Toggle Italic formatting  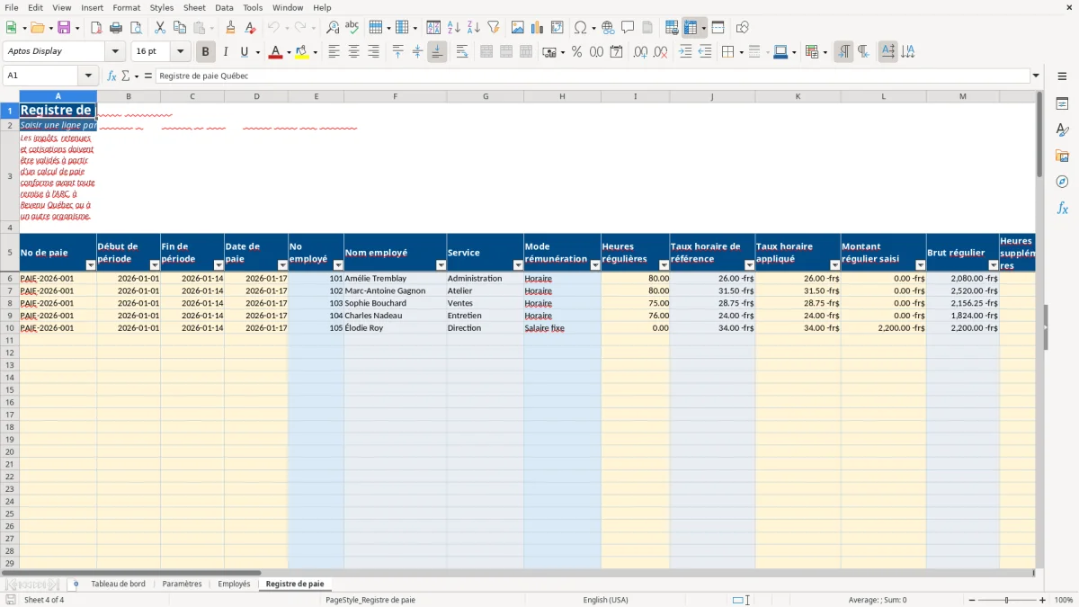coord(226,52)
